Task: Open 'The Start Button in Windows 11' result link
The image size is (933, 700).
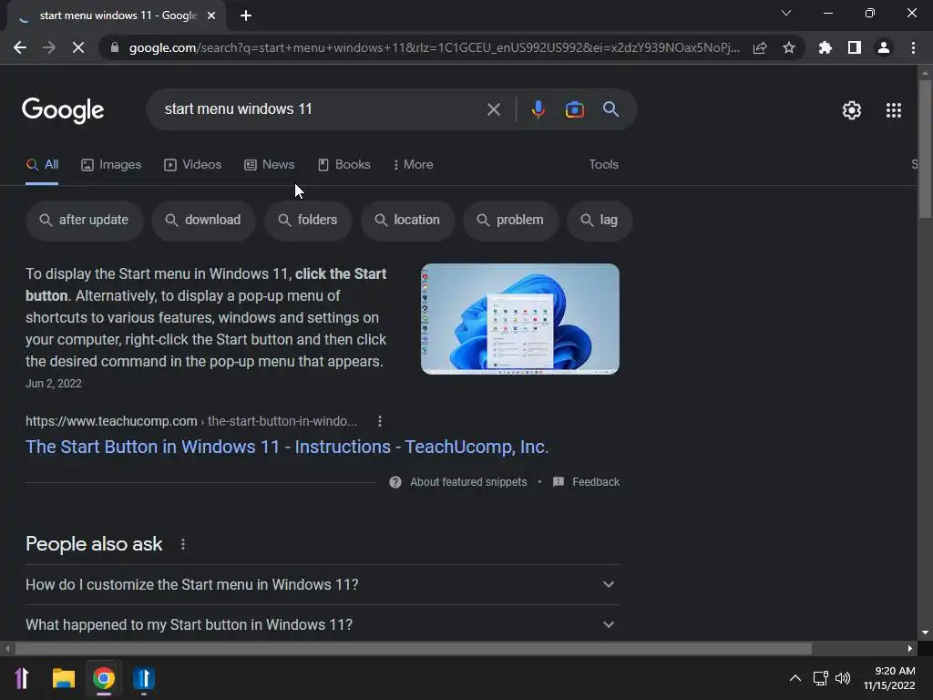Action: coord(287,447)
